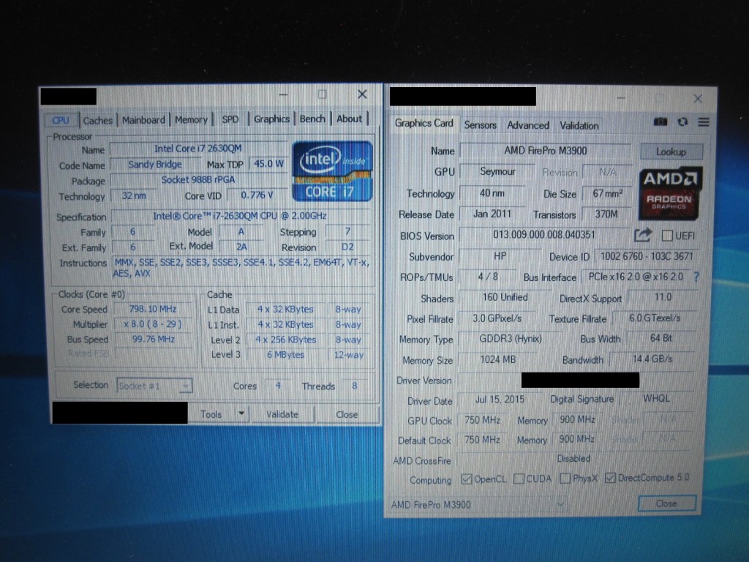Open the Mainboard tab
749x562 pixels.
tap(143, 120)
